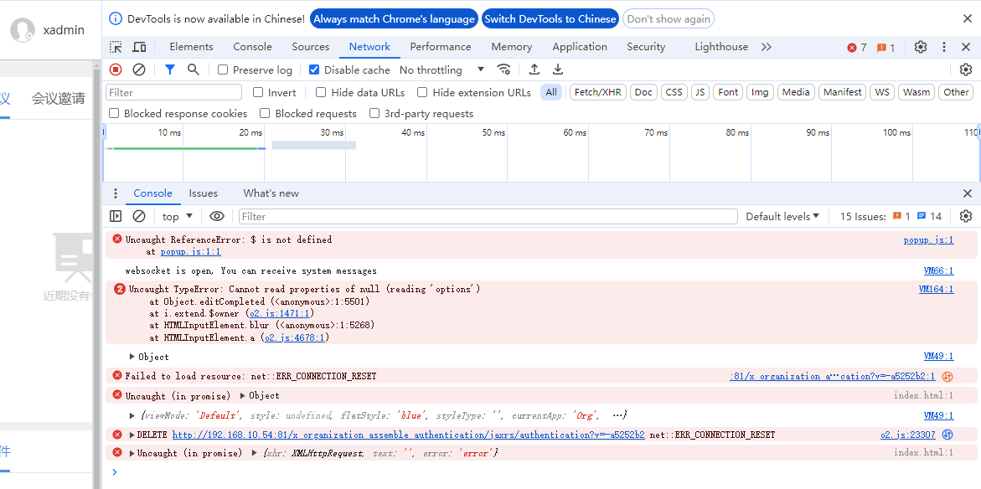981x489 pixels.
Task: Switch to the Sources tab
Action: [310, 47]
